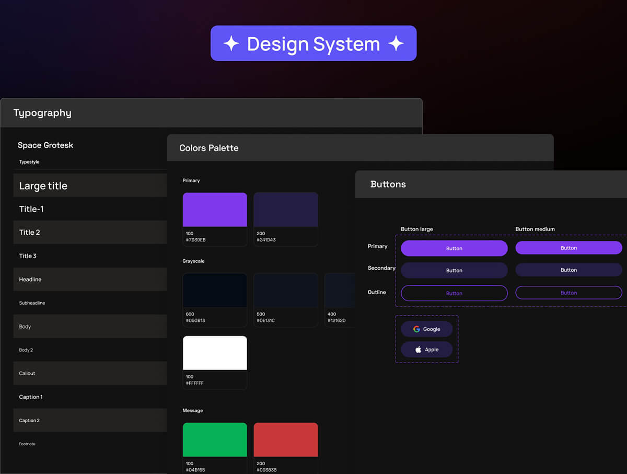Click the Primary section label in Colors Palette
Viewport: 627px width, 474px height.
click(191, 180)
